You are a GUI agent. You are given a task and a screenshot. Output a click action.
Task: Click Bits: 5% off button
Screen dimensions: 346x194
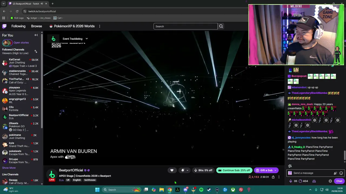click(203, 170)
